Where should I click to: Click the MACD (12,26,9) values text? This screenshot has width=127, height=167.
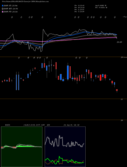coord(34,125)
